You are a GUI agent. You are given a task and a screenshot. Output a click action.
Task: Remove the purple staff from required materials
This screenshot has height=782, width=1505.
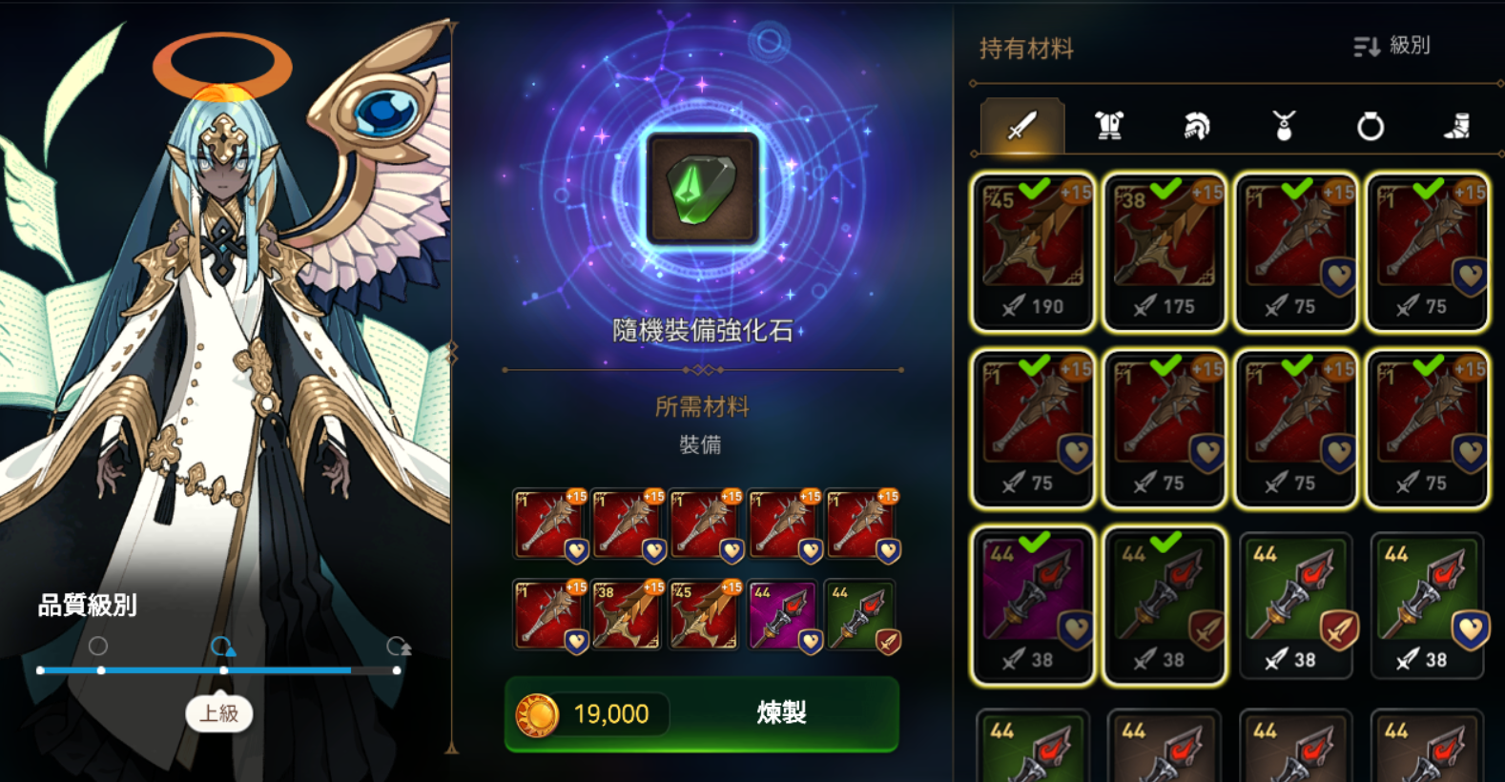tap(782, 615)
